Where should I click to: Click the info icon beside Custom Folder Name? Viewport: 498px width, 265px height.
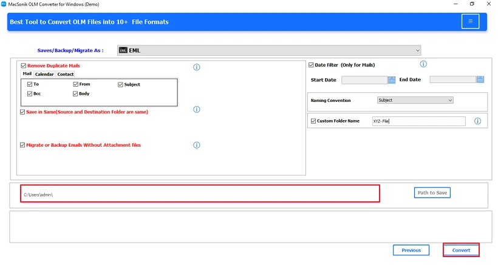(x=477, y=121)
